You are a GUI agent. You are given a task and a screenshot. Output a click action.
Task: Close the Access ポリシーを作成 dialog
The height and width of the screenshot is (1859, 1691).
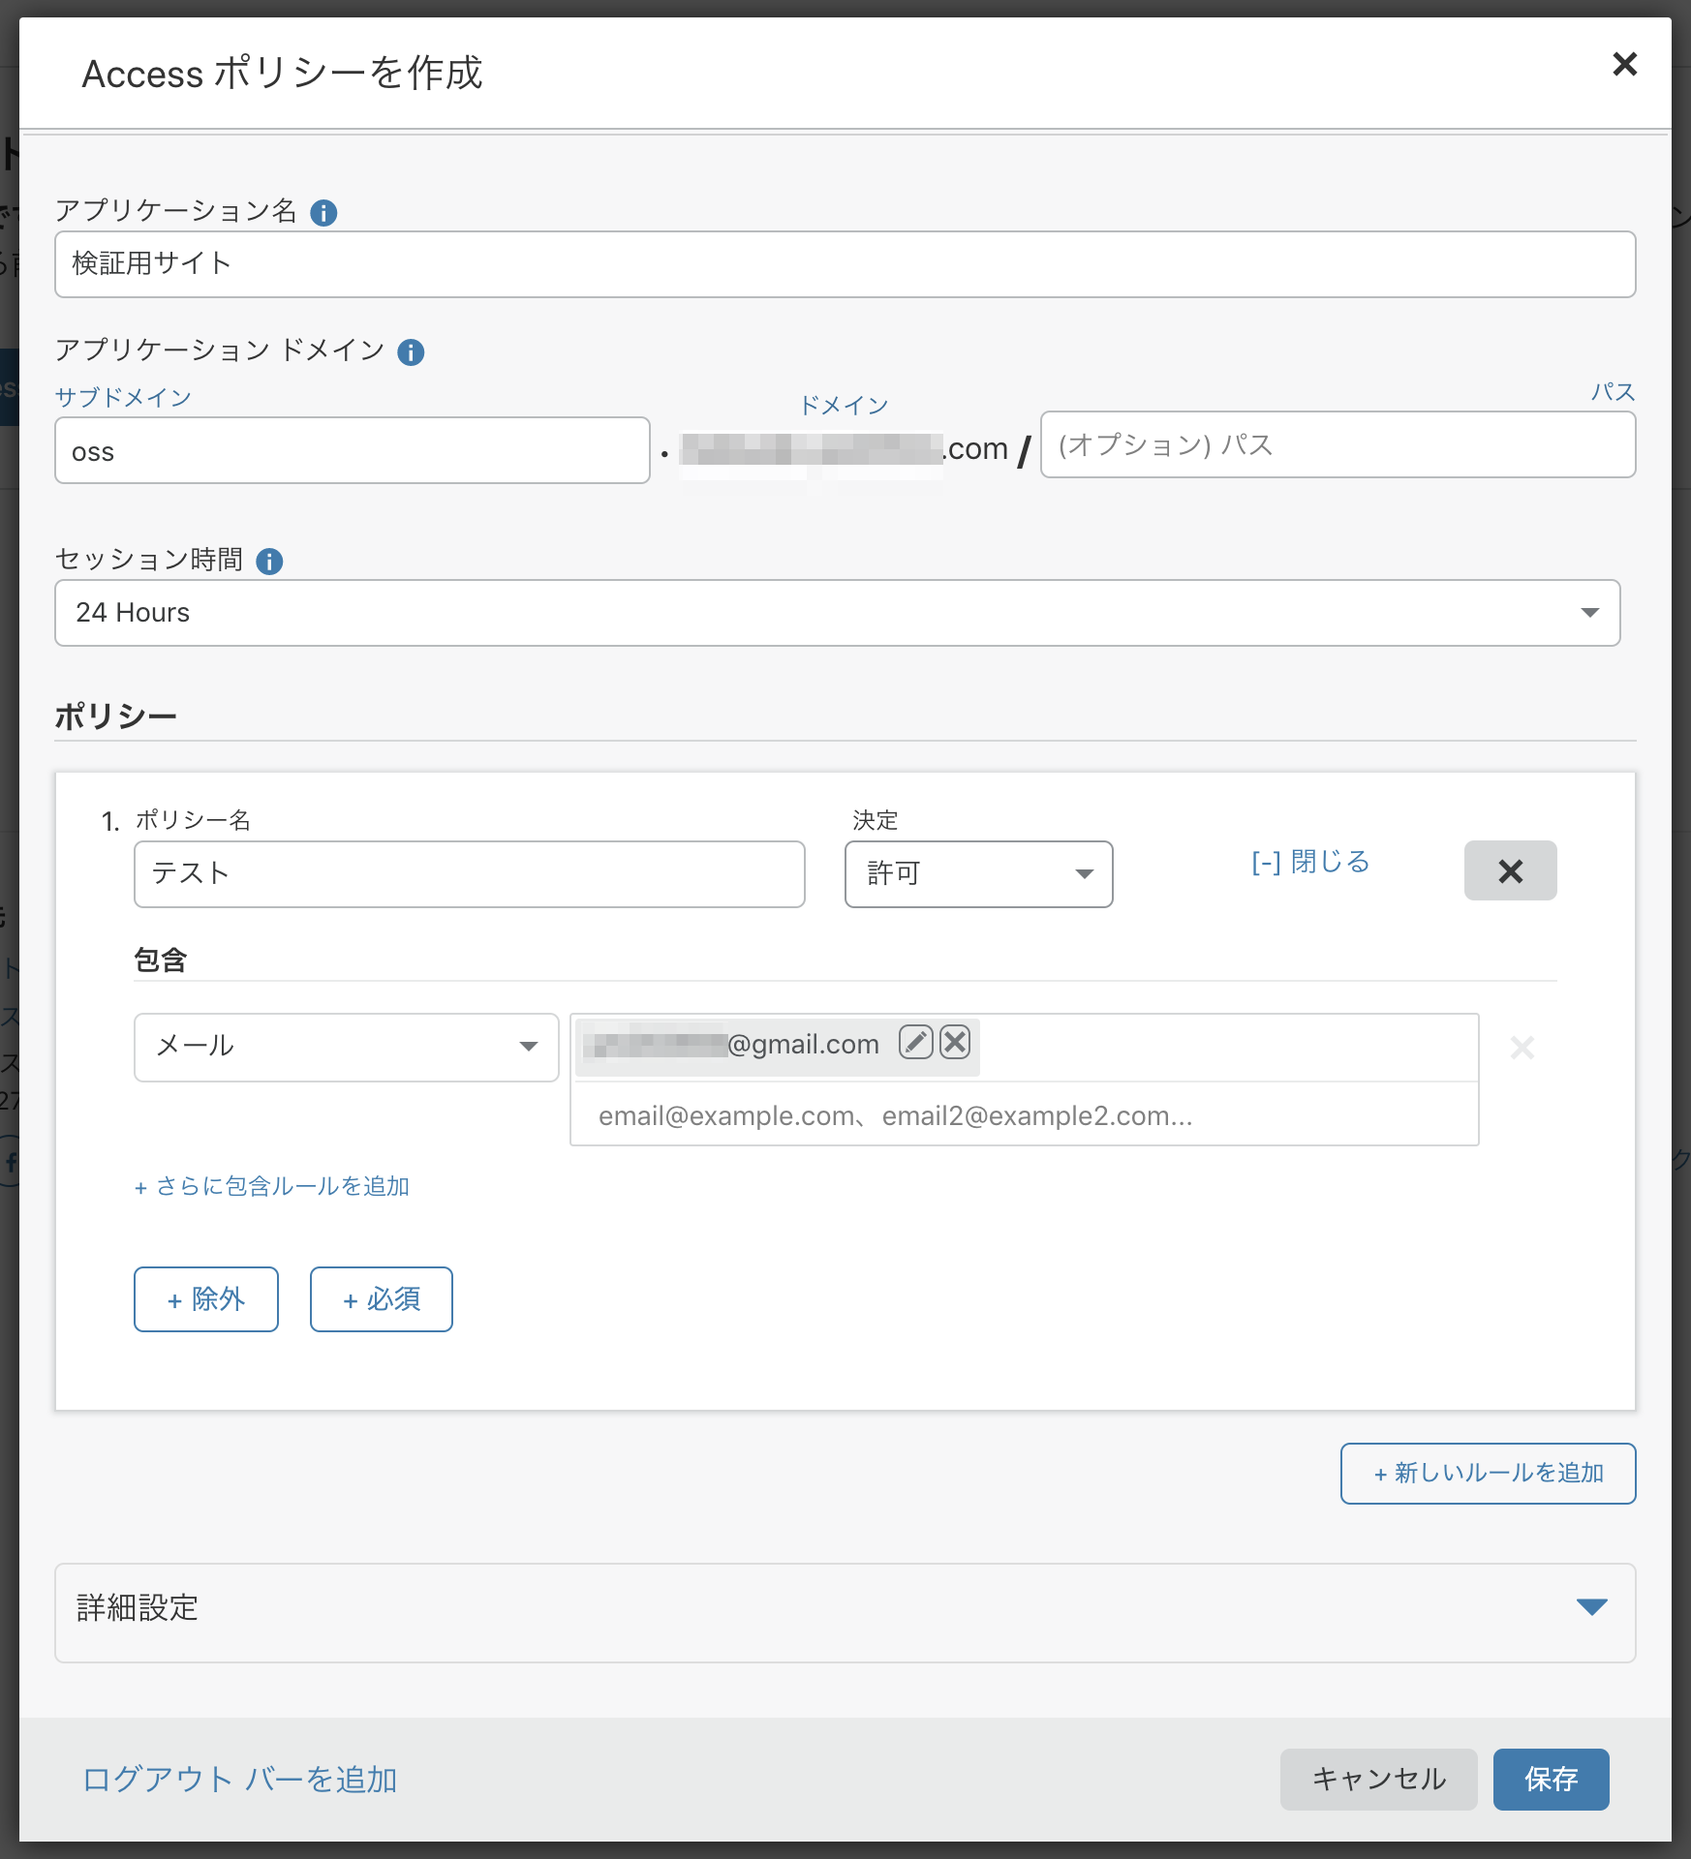(x=1624, y=64)
